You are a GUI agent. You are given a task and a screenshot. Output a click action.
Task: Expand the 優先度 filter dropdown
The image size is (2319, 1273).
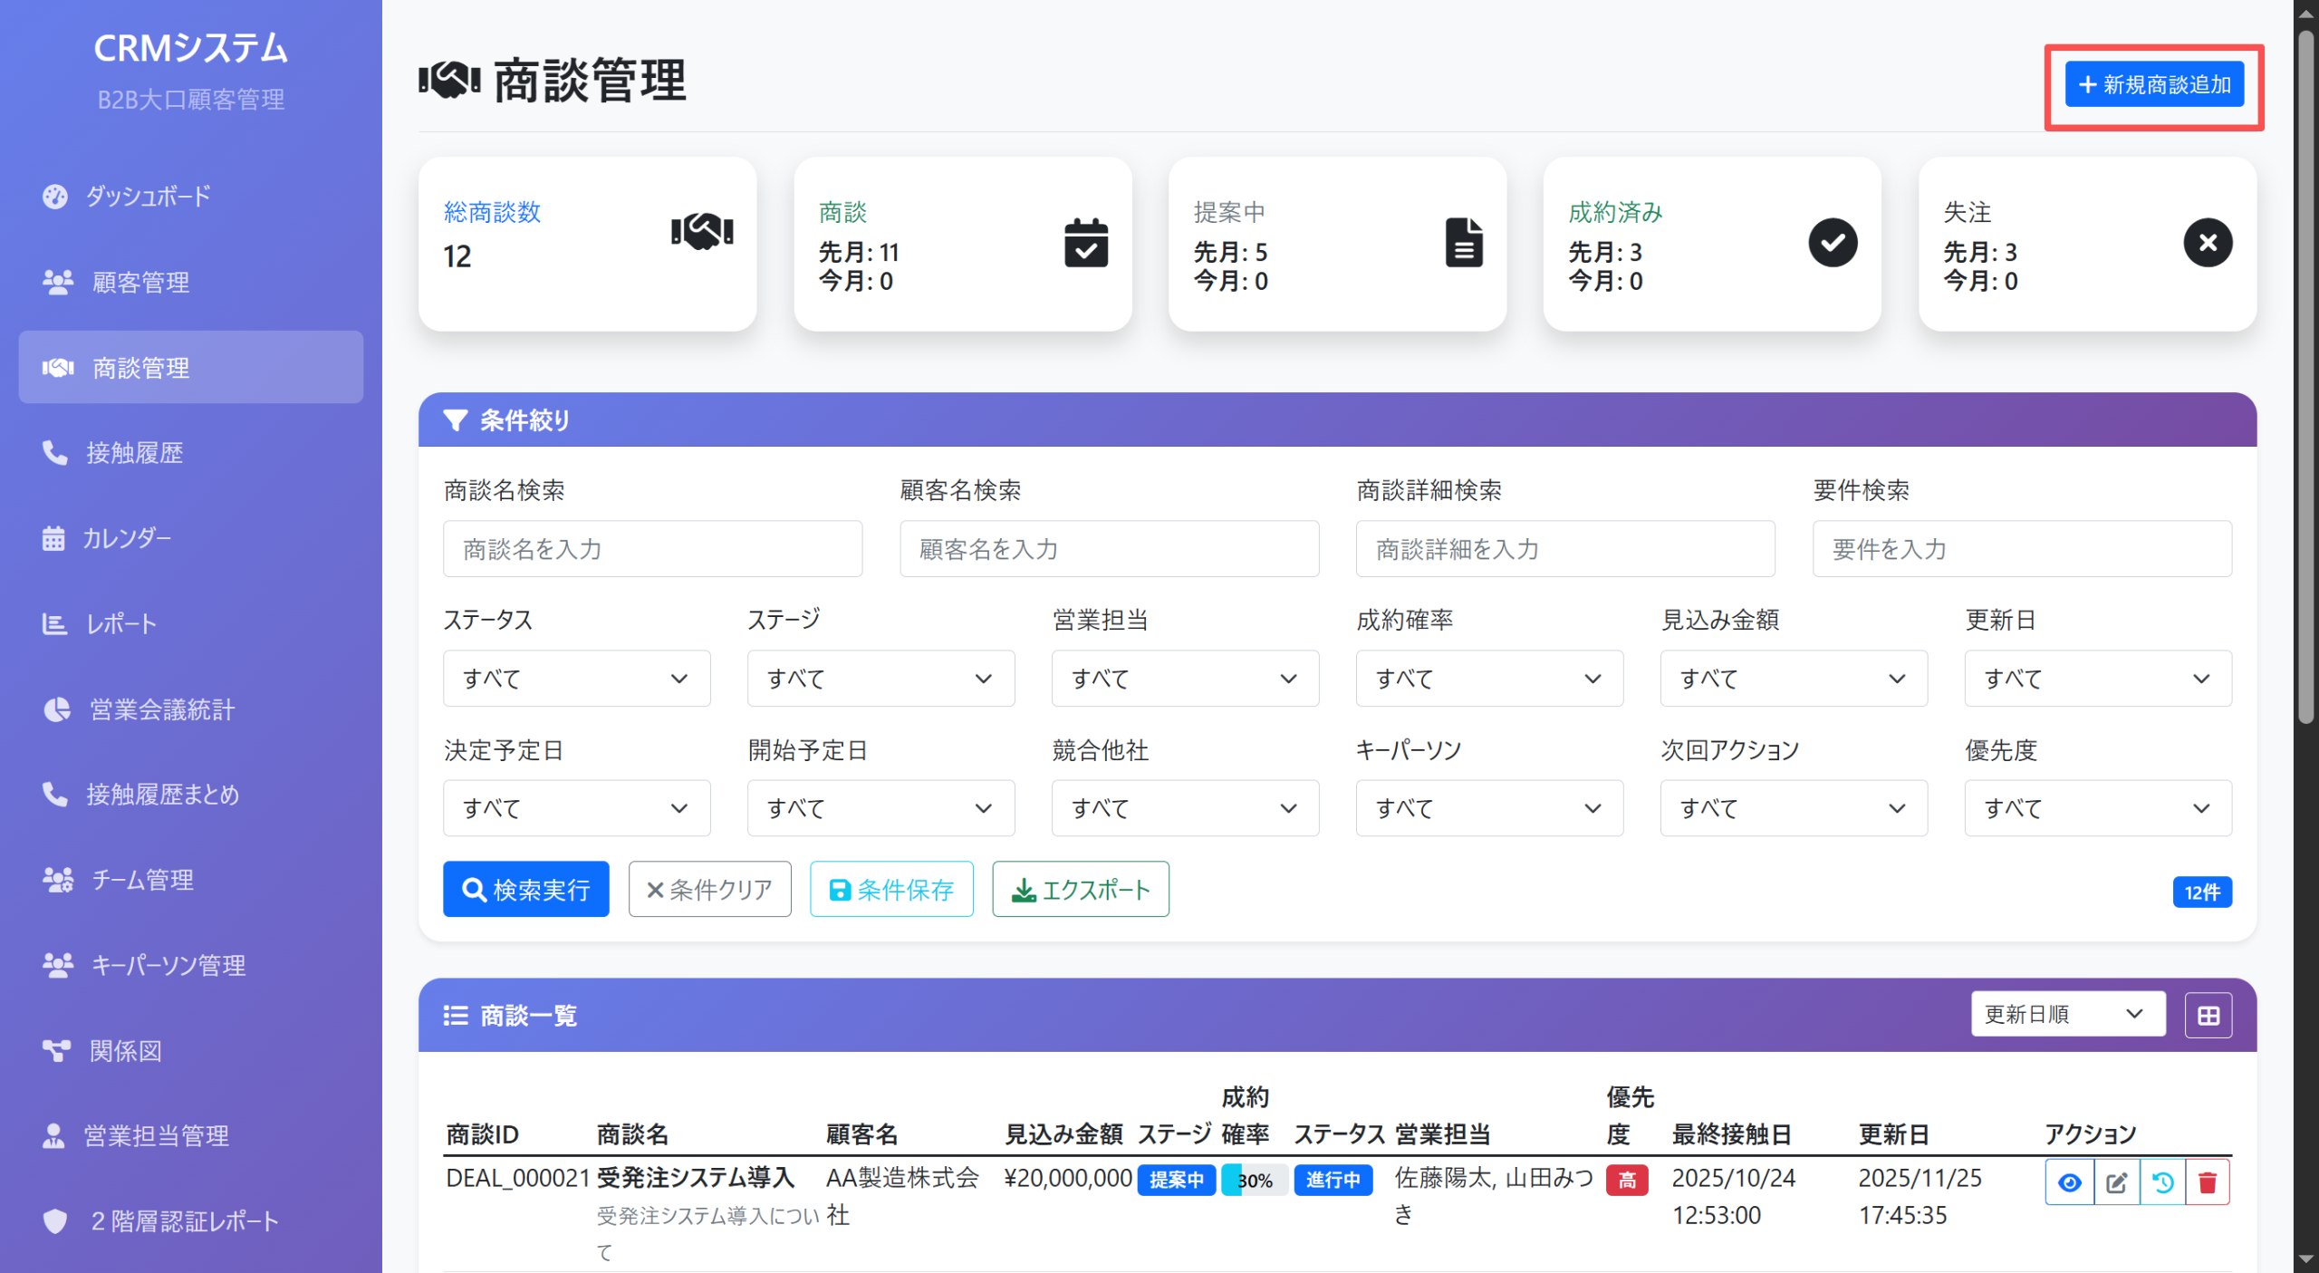pyautogui.click(x=2098, y=807)
